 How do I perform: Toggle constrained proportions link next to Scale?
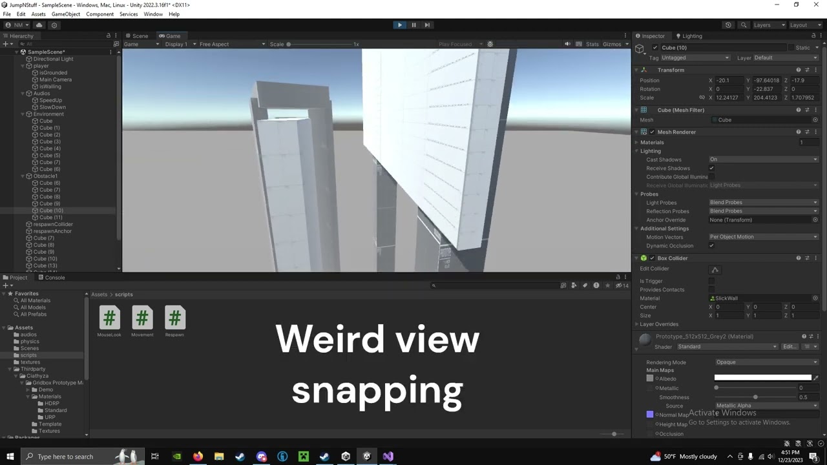click(702, 98)
